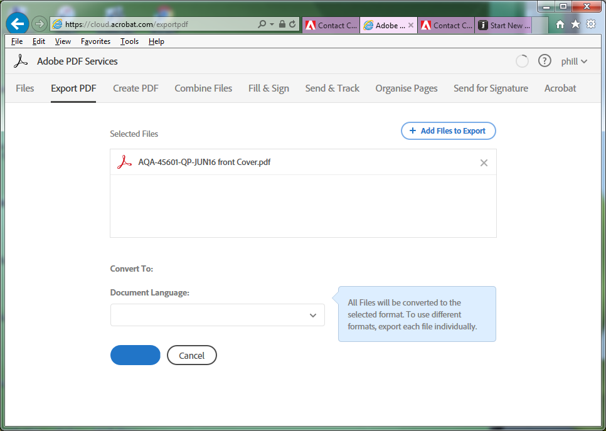Open browser tools gear icon
The height and width of the screenshot is (431, 606).
(x=591, y=24)
